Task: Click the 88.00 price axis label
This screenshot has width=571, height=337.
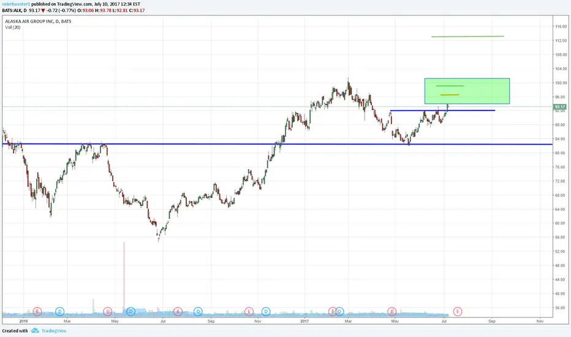Action: 561,124
